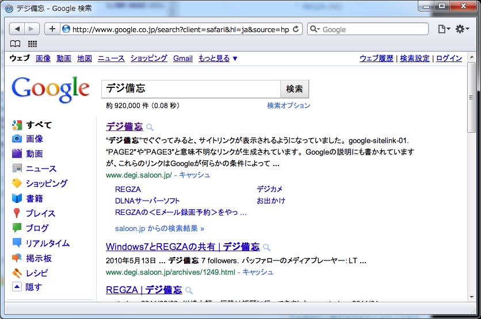Preview first デジ備忘 result magnifier icon

click(x=150, y=127)
